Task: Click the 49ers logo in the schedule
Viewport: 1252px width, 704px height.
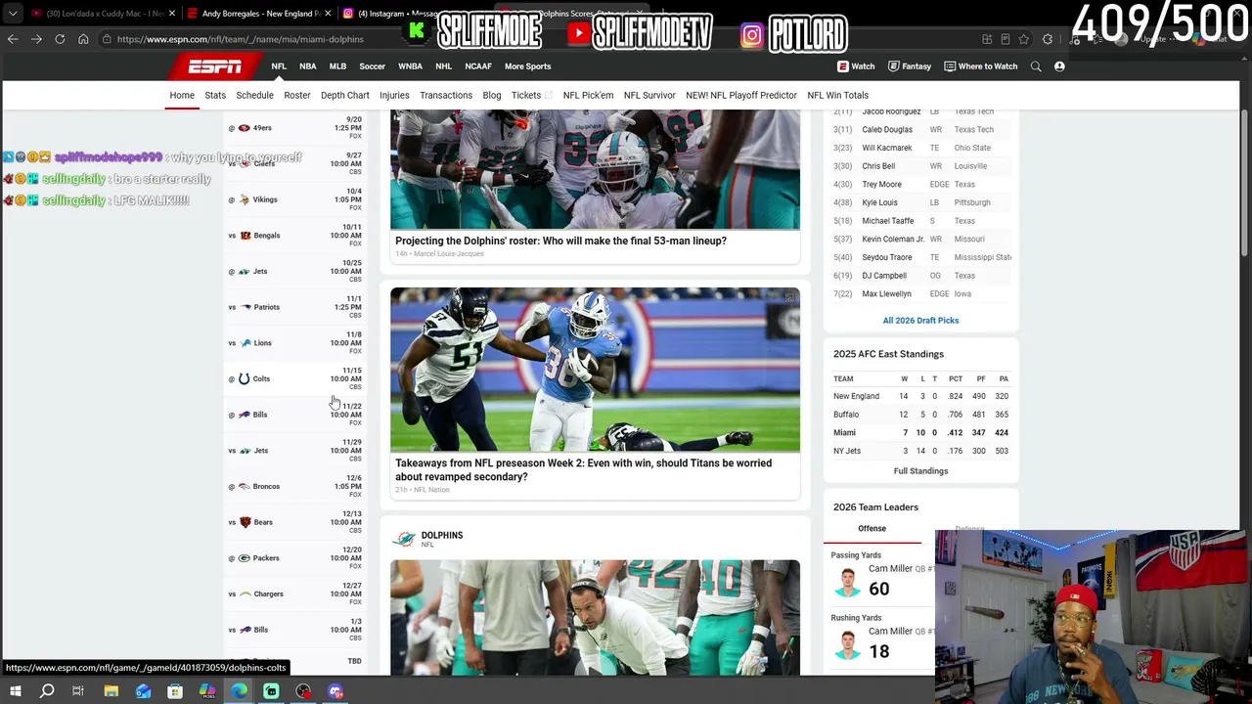Action: [245, 128]
